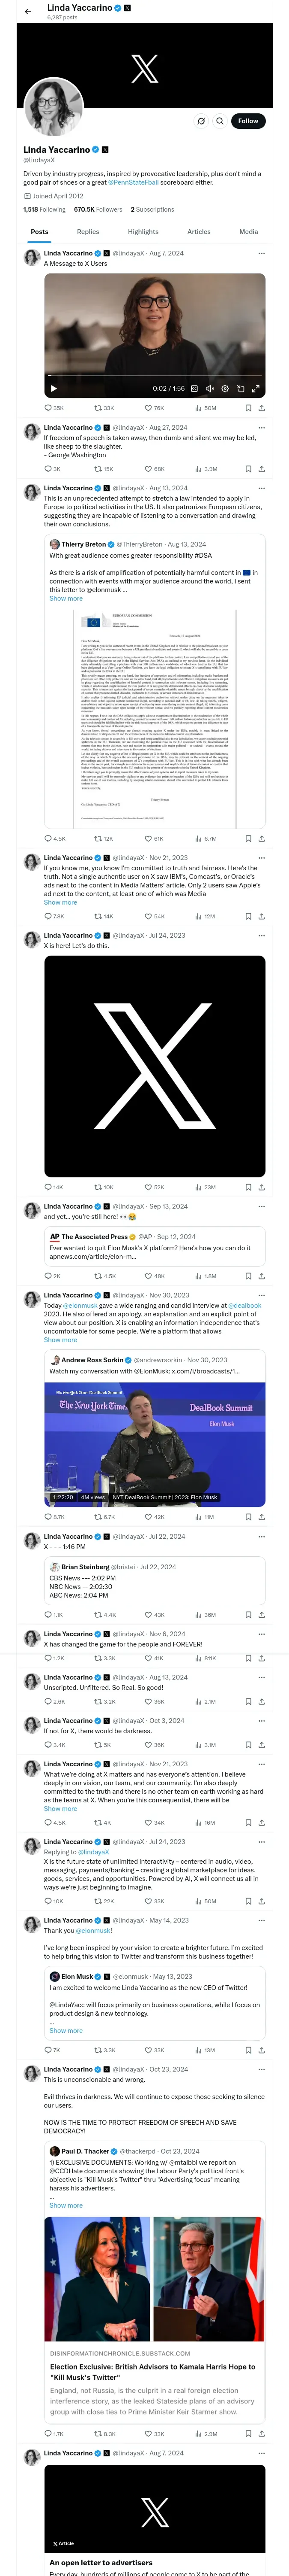Viewport: 289px width, 2576px height.
Task: Mute the video in the player
Action: [x=209, y=388]
